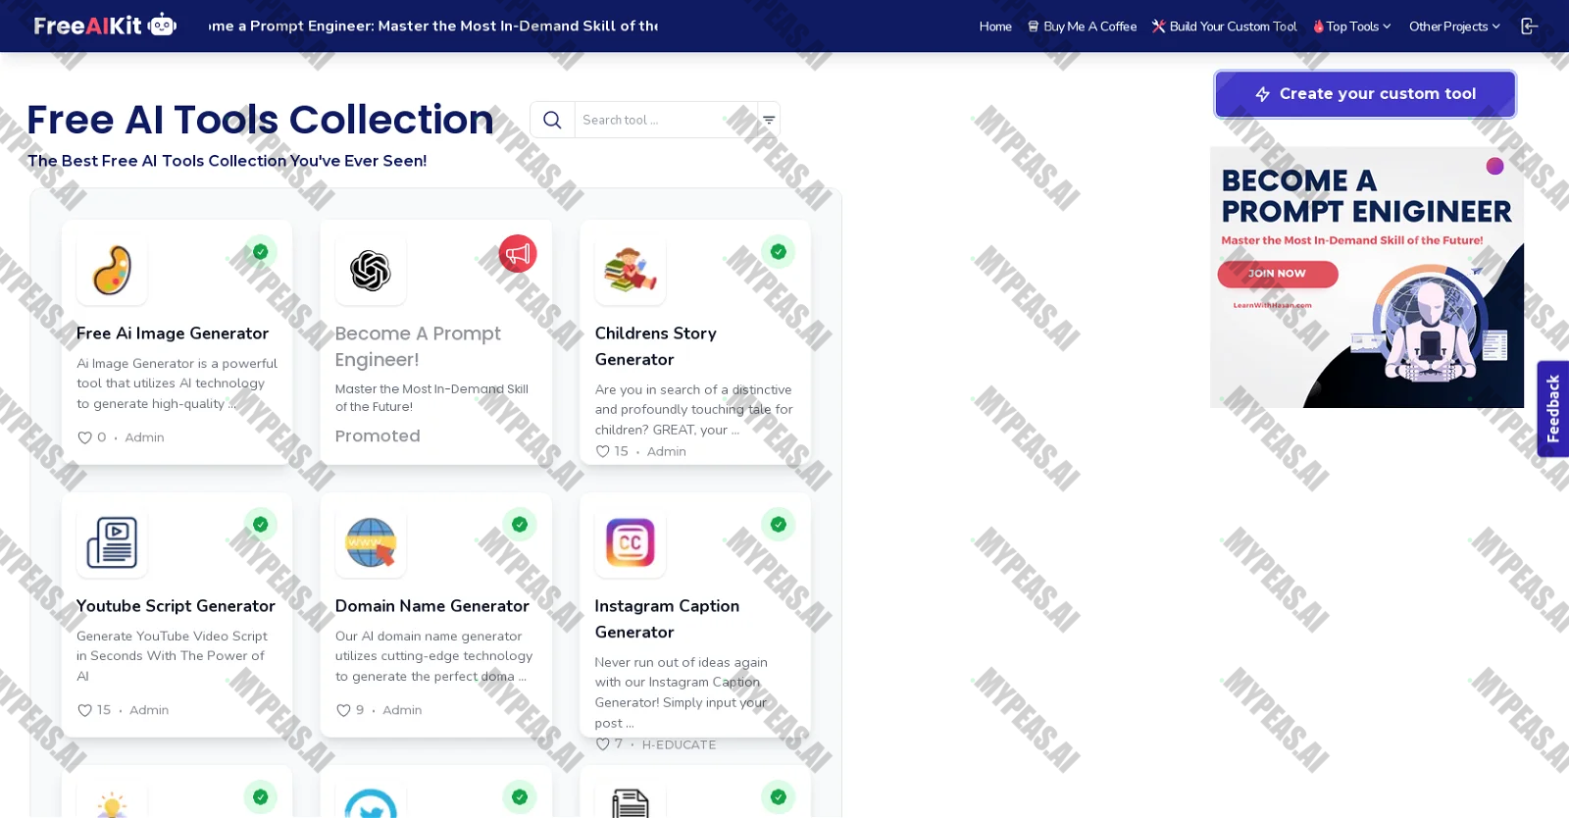Image resolution: width=1569 pixels, height=818 pixels.
Task: Expand the Other Projects dropdown
Action: 1454,26
